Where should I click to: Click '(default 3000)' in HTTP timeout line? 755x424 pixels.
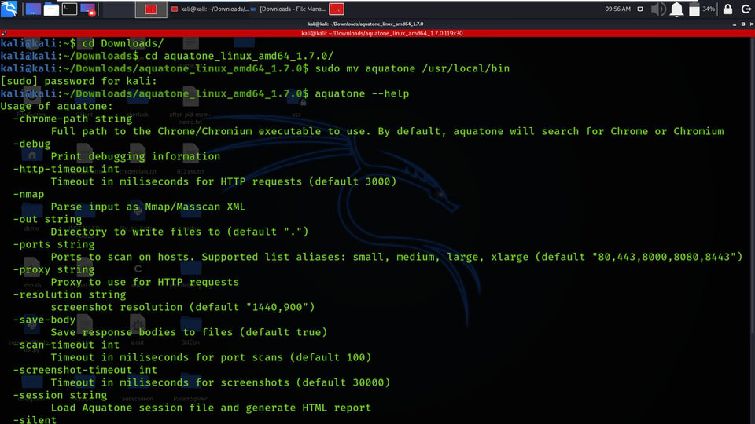point(352,181)
